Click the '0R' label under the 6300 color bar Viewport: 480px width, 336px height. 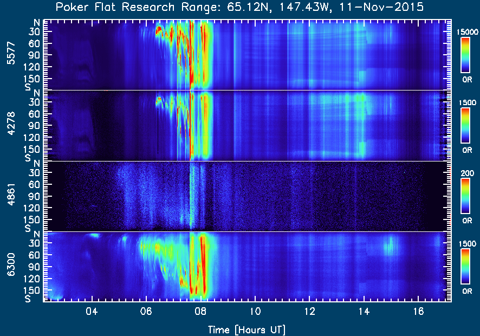(x=467, y=291)
